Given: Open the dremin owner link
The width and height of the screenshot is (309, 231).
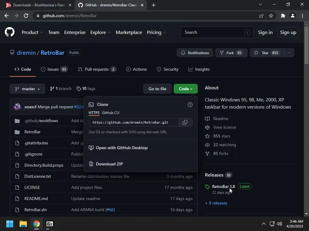Looking at the screenshot, I should (x=26, y=53).
